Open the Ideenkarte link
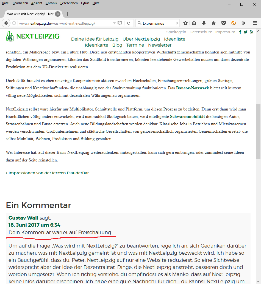The width and height of the screenshot is (261, 284). (x=96, y=45)
